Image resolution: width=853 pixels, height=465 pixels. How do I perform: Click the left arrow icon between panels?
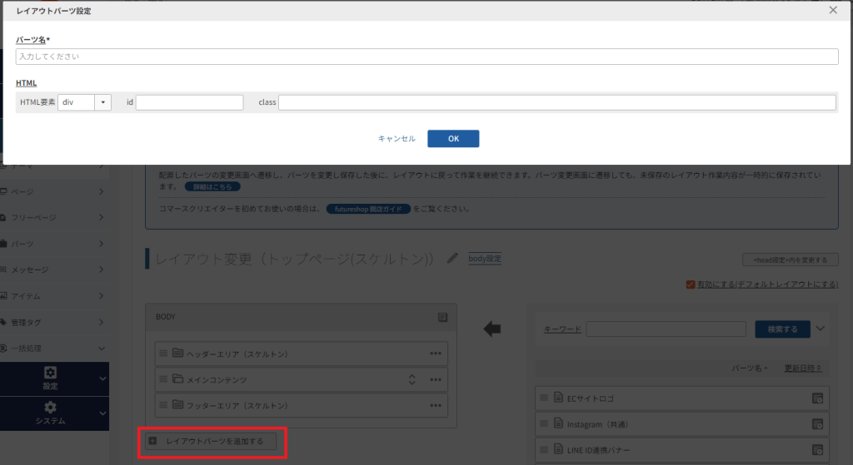coord(492,329)
